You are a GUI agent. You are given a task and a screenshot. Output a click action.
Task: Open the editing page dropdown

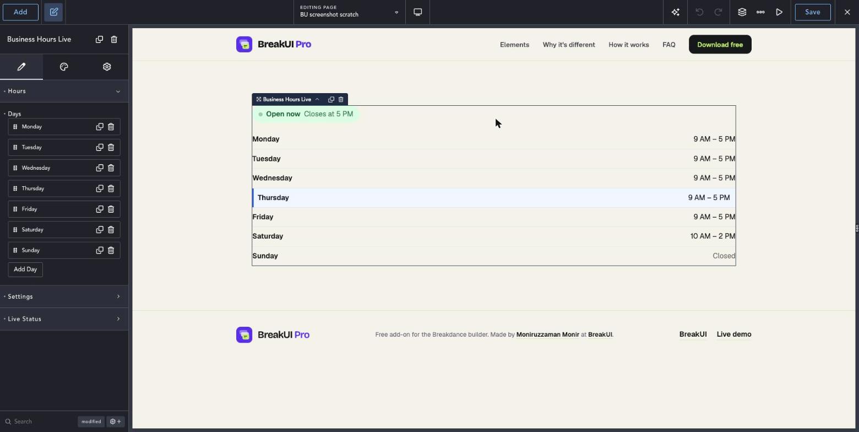coord(350,12)
